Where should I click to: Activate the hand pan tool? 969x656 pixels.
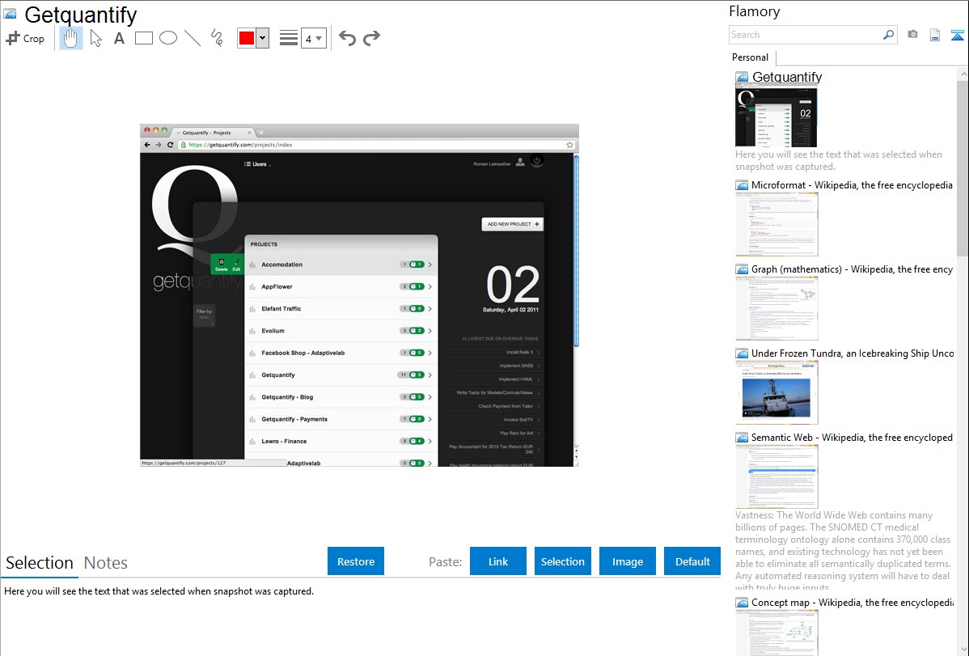[x=71, y=38]
